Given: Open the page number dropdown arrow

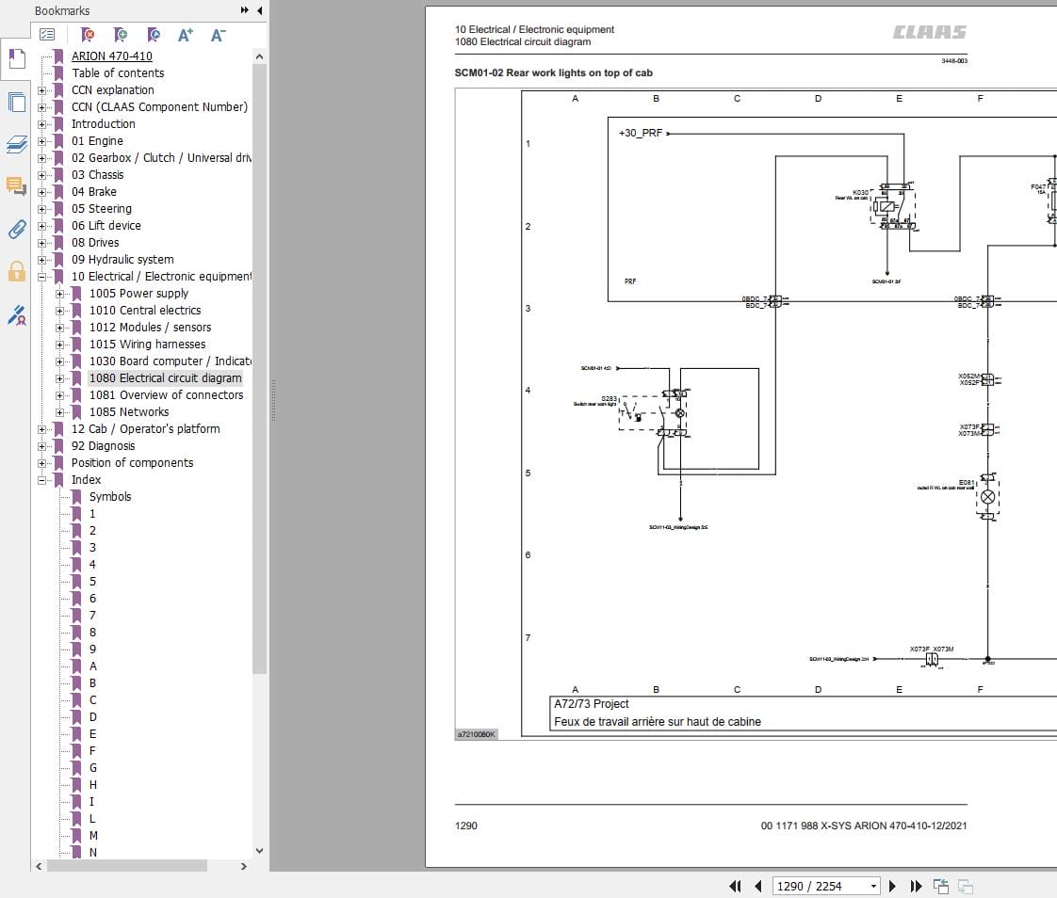Looking at the screenshot, I should (x=873, y=886).
